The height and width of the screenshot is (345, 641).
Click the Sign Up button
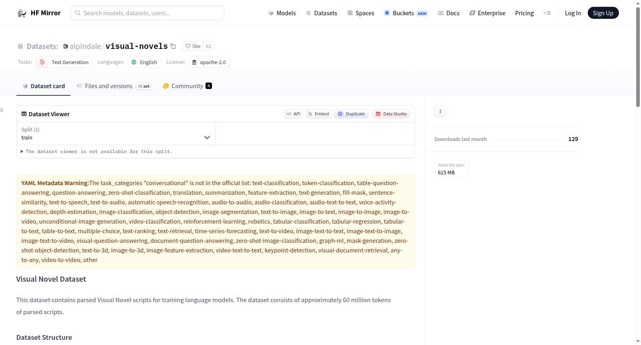(x=603, y=13)
